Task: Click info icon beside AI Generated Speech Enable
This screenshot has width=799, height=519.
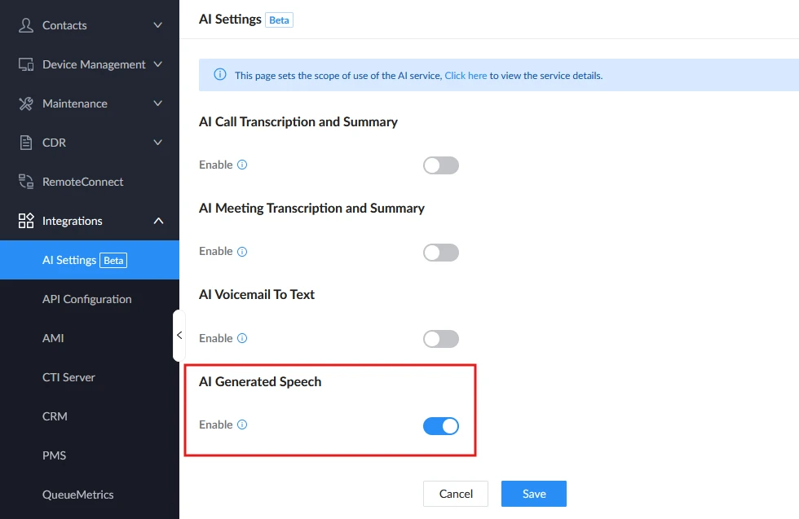Action: coord(242,424)
